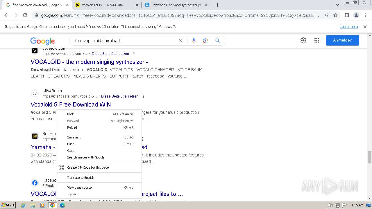Open the tab search dropdown arrow
Image resolution: width=372 pixels, height=209 pixels.
[x=337, y=5]
